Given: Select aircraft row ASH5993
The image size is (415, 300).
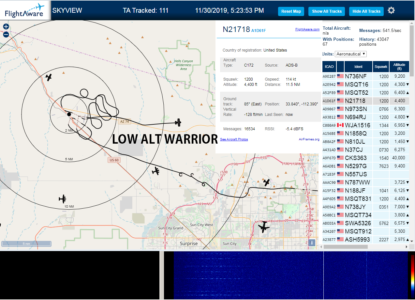Looking at the screenshot, I should point(365,239).
